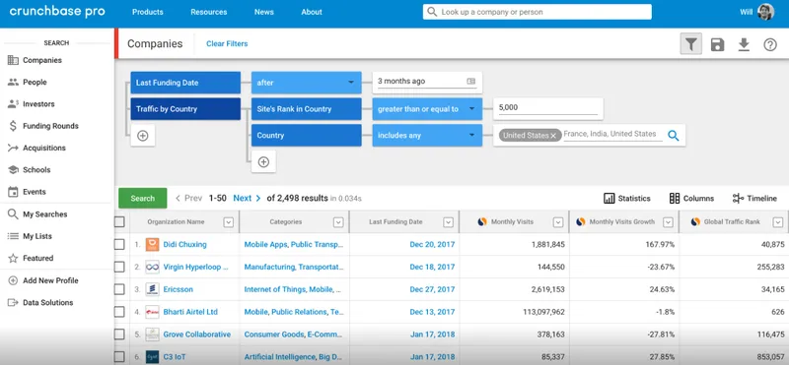
Task: Click SimilarWeb icon in Monthly Visits header
Action: 482,221
